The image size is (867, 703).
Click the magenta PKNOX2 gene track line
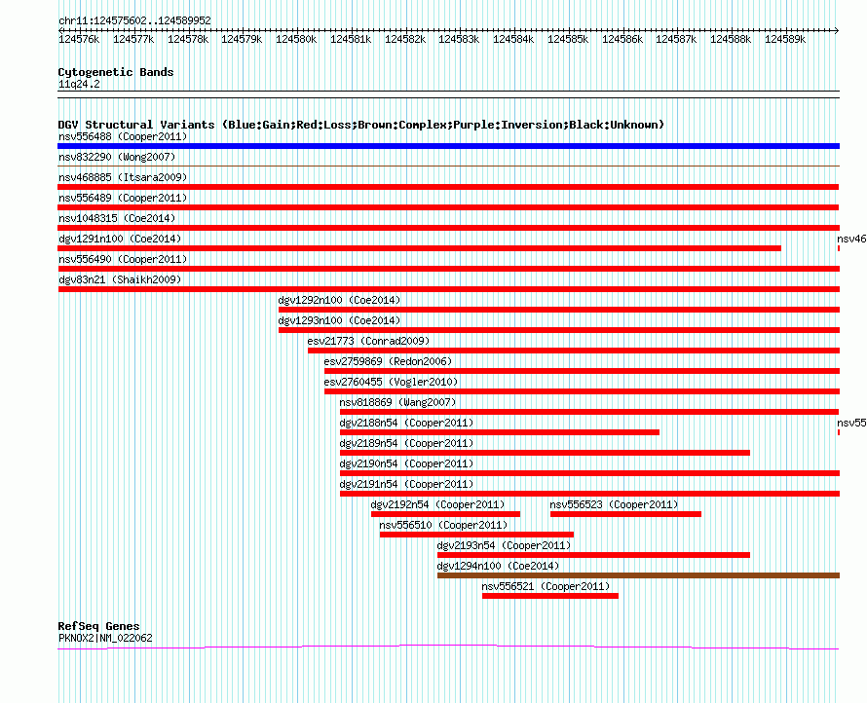[448, 647]
